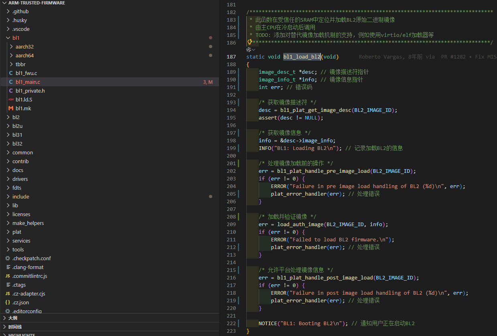Expand the .github folder
Viewport: 497px width, 336px height.
[8, 11]
